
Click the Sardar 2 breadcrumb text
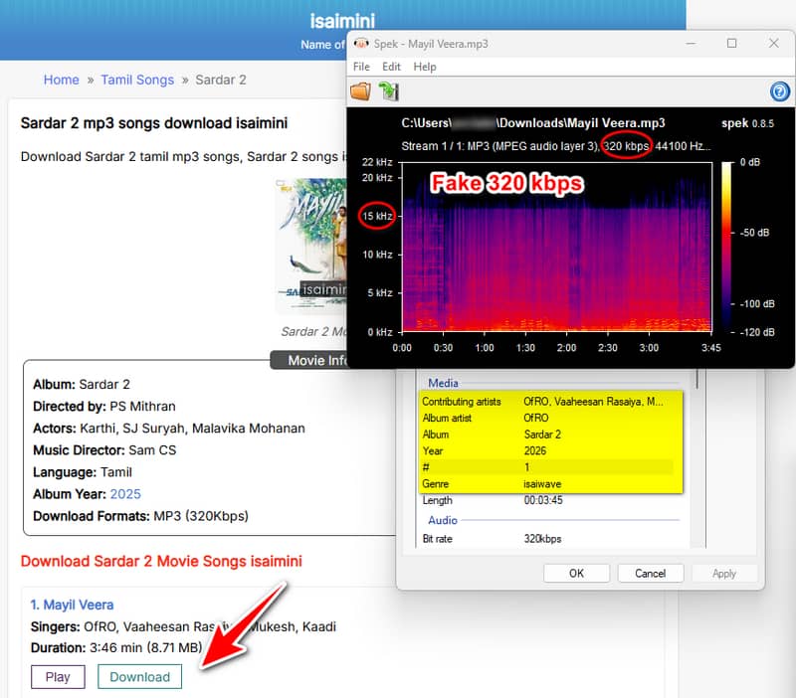(x=221, y=80)
